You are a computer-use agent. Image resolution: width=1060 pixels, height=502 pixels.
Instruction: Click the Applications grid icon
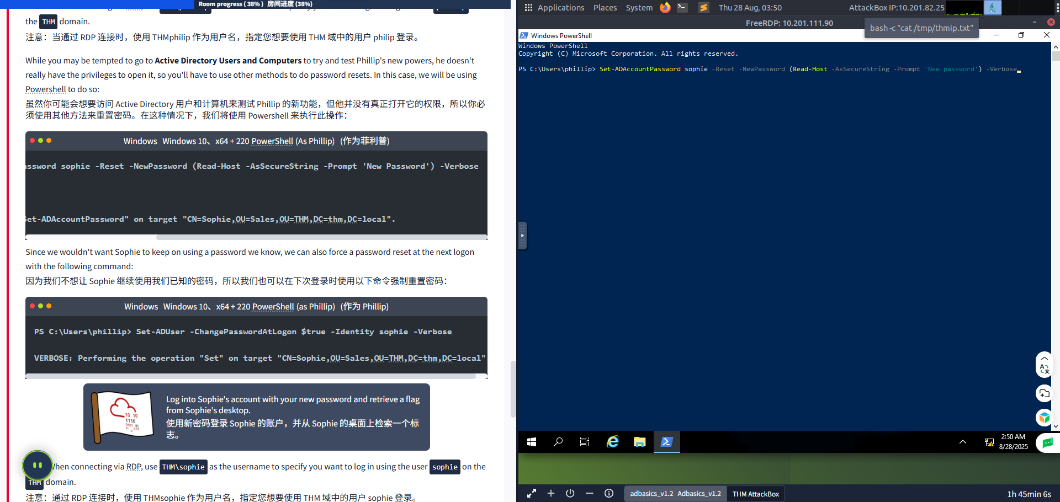pos(528,8)
